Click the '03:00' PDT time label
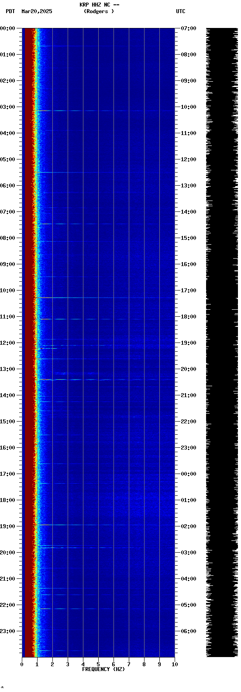 (7, 107)
